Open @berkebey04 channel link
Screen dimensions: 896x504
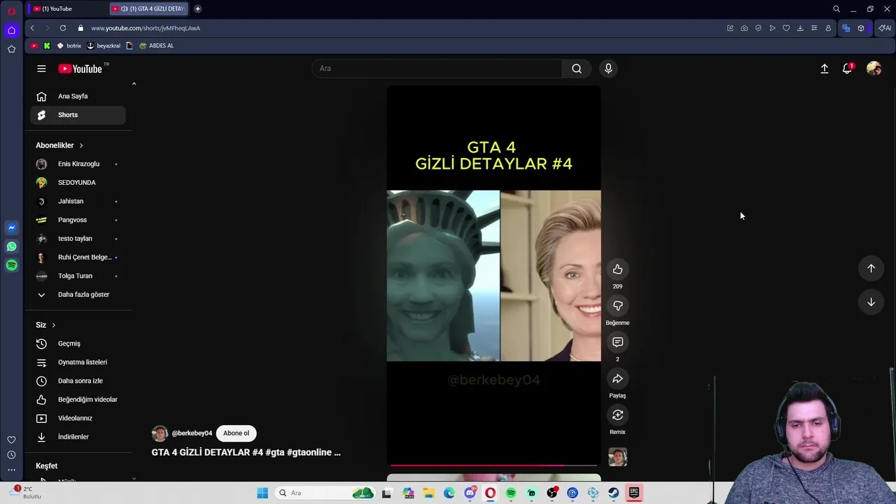tap(192, 433)
